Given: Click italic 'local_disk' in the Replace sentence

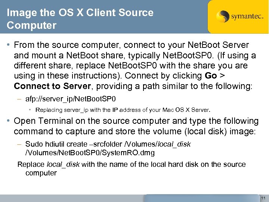Looking at the screenshot, I should click(63, 164).
